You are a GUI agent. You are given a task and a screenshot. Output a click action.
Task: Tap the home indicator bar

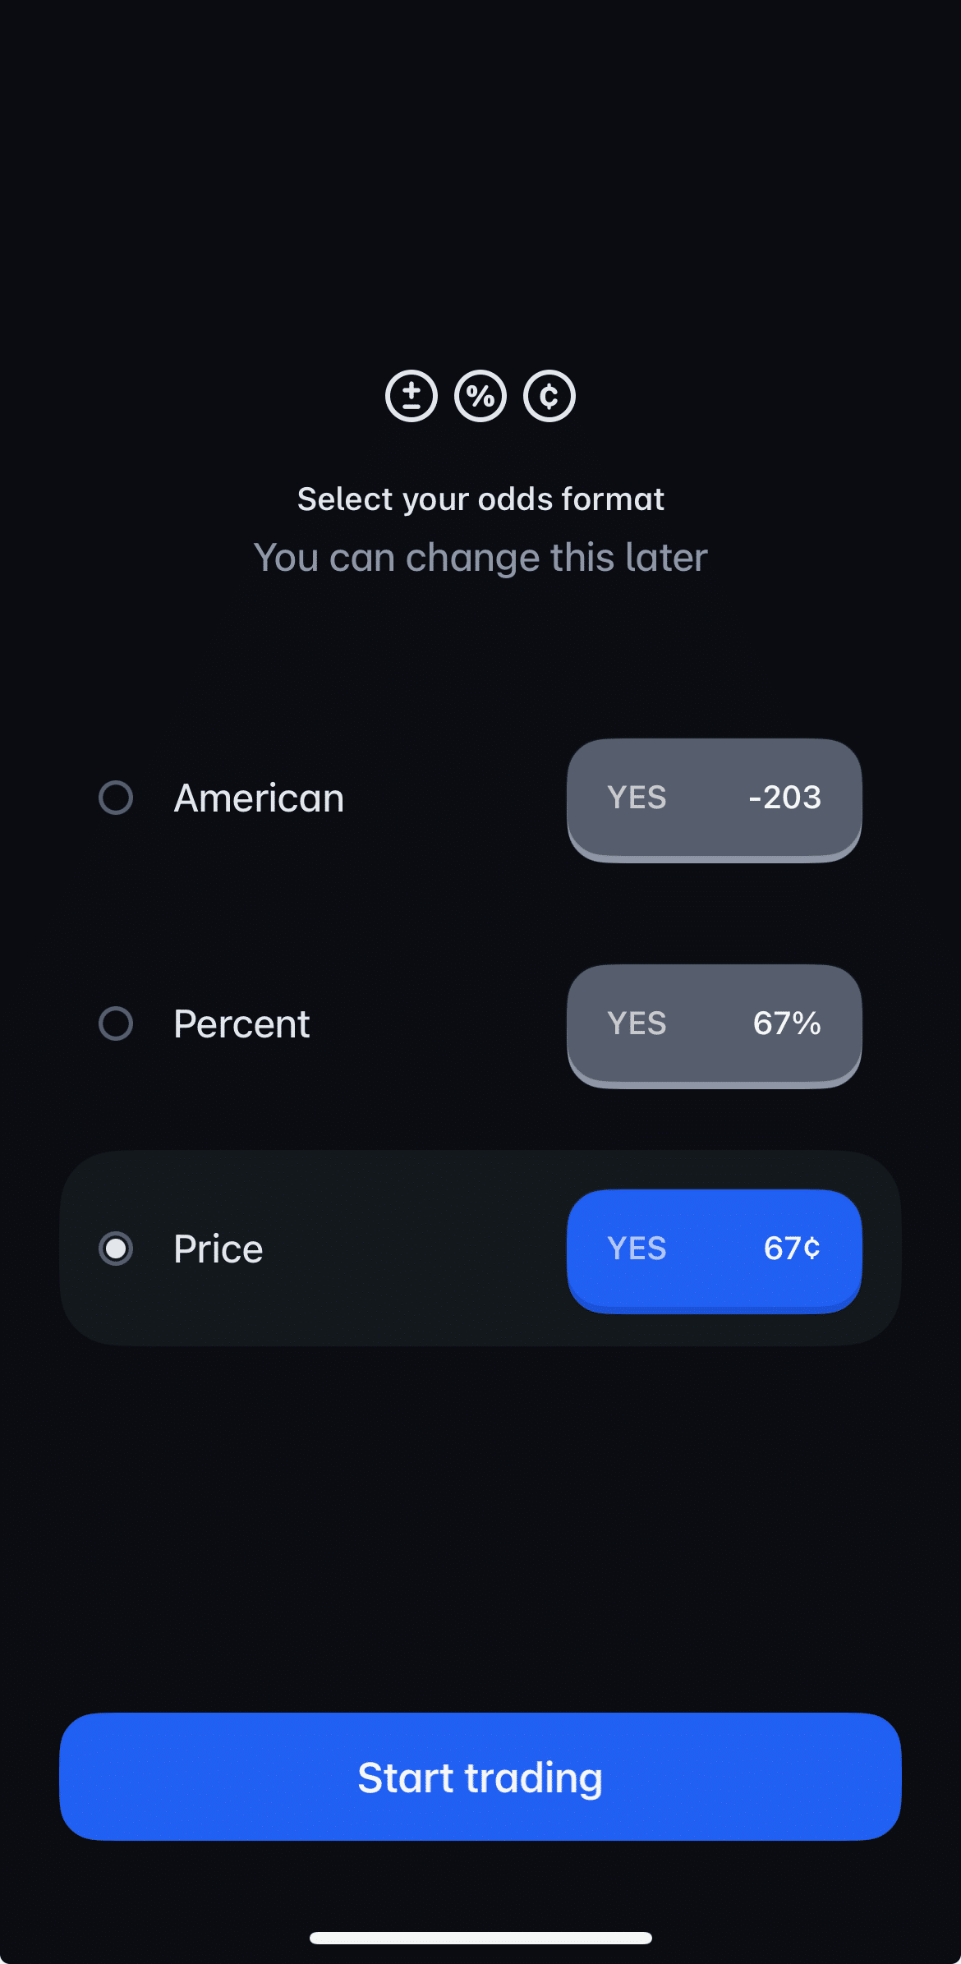click(x=480, y=1939)
